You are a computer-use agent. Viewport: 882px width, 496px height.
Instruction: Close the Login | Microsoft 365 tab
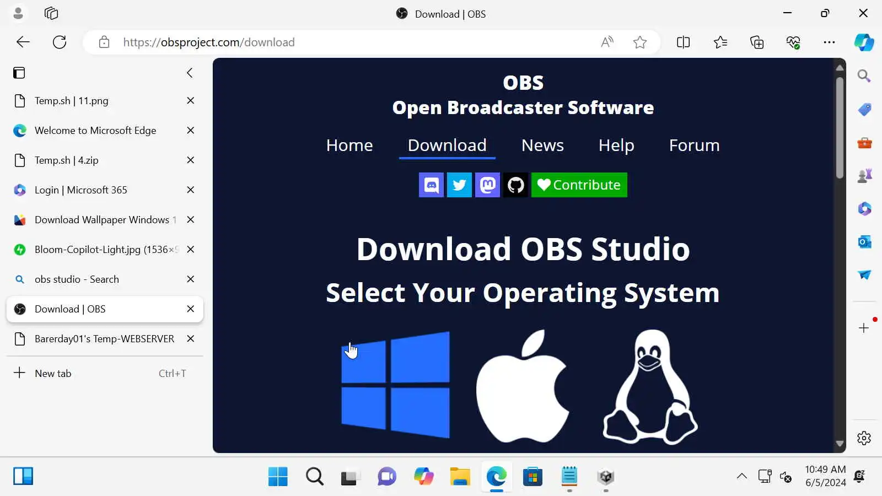point(190,190)
